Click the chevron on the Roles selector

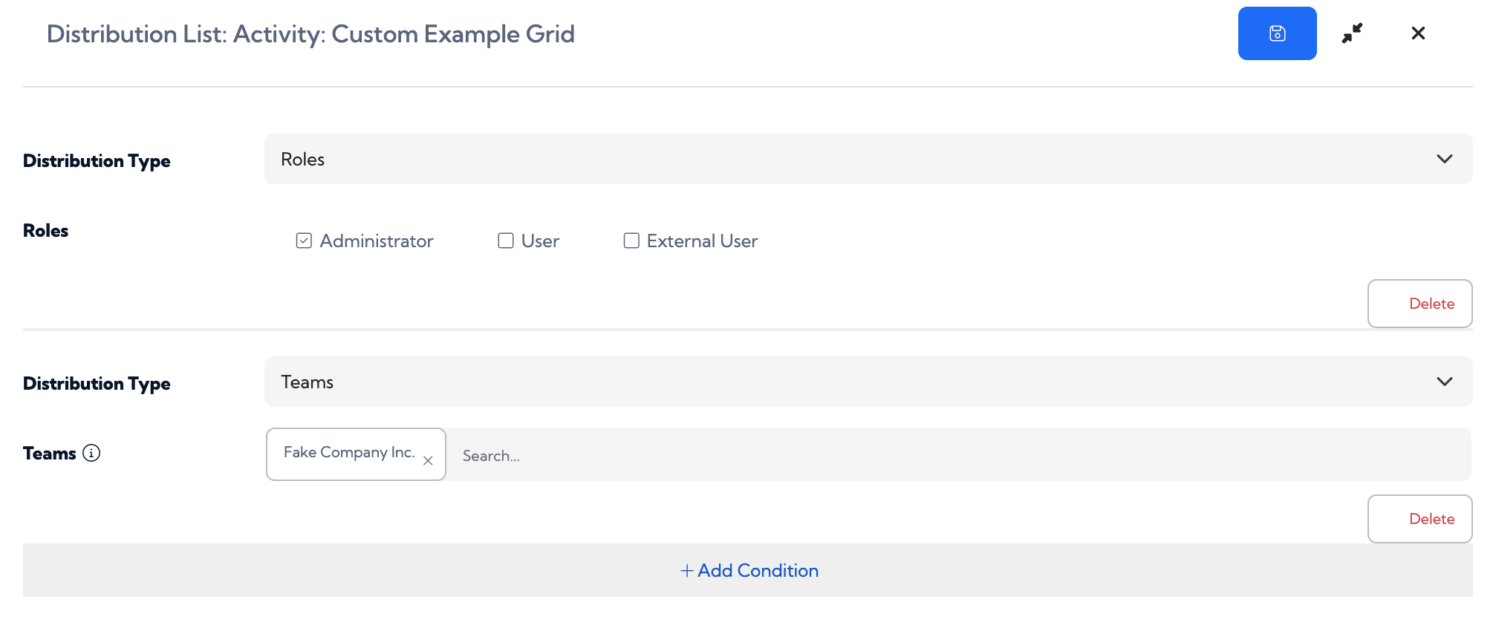(1445, 159)
